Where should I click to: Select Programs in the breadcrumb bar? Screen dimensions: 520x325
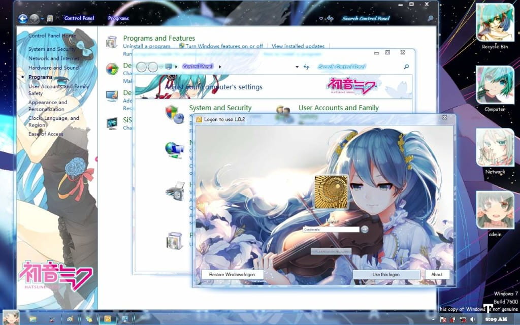(x=118, y=18)
